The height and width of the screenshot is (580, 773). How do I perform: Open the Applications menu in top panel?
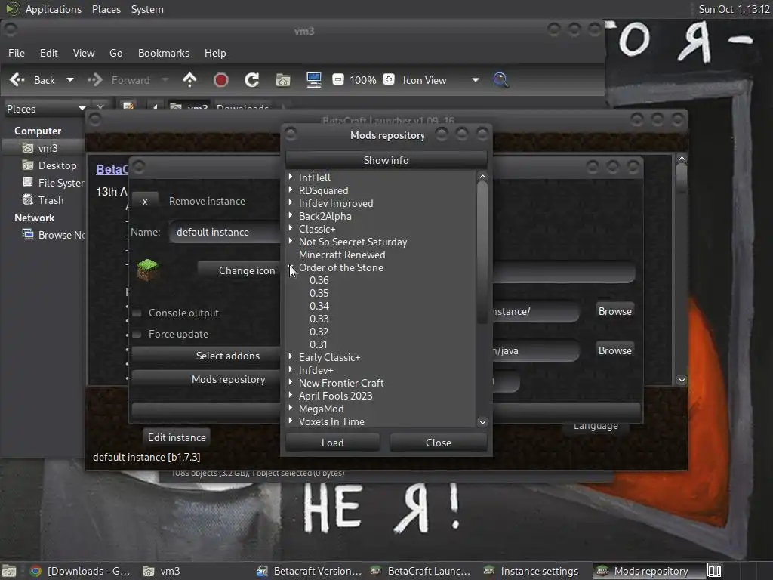(x=54, y=9)
